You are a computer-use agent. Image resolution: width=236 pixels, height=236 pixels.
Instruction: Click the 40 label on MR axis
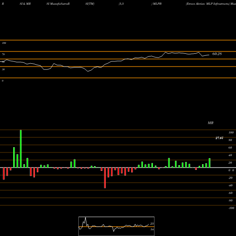[230, 155]
